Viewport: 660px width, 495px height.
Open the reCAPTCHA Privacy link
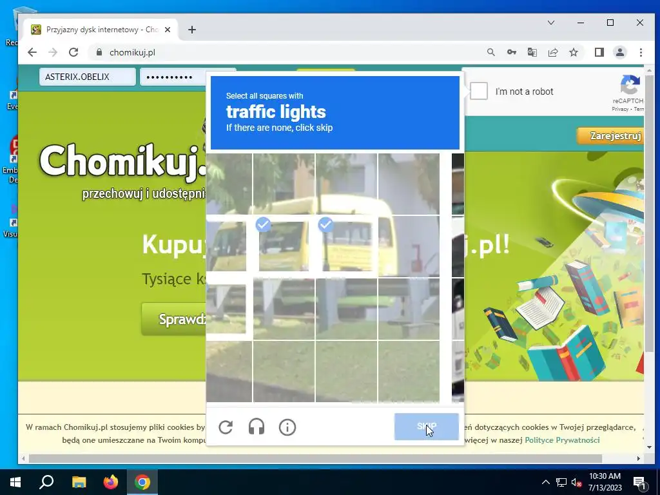(619, 109)
